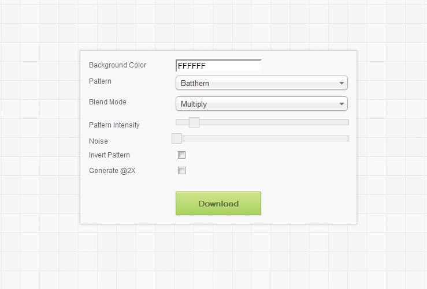
Task: Click the Noise slider handle
Action: 177,138
